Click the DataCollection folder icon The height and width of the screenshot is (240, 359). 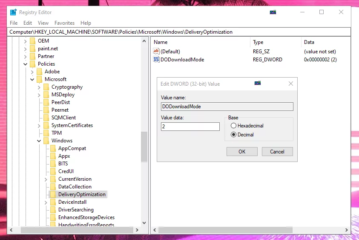[53, 187]
